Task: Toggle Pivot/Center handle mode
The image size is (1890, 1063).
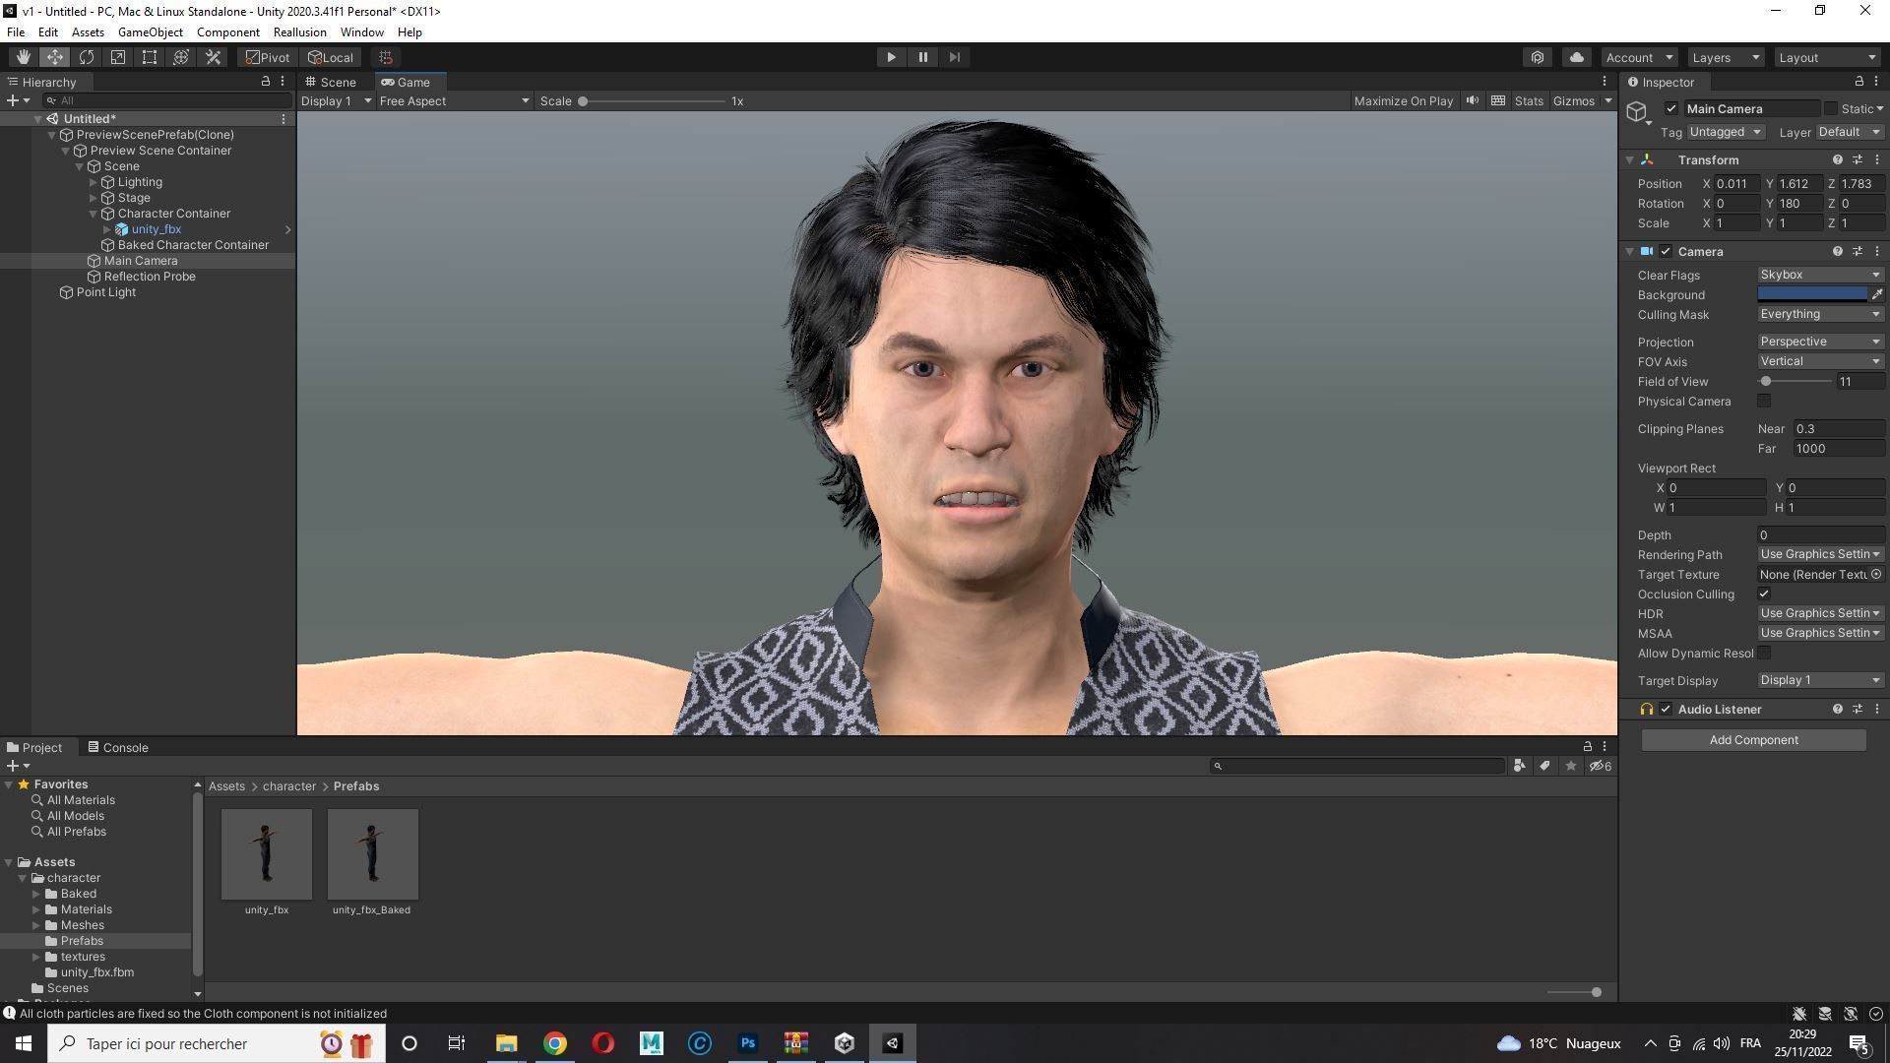Action: [x=268, y=57]
